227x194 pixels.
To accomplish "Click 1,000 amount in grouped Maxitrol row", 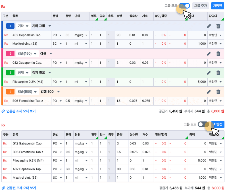I will [202, 44].
